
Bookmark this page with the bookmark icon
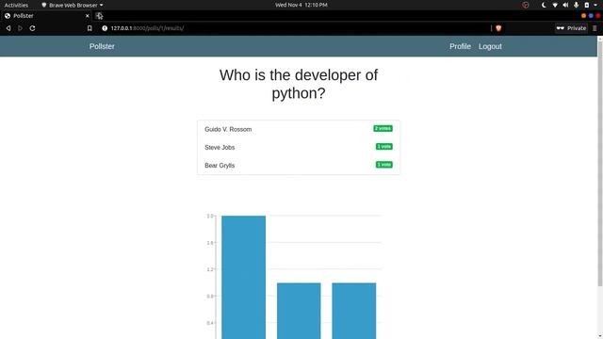point(90,28)
